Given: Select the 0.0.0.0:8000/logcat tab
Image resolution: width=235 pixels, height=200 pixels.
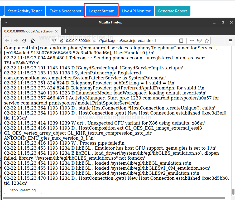Looking at the screenshot, I should click(x=28, y=31).
